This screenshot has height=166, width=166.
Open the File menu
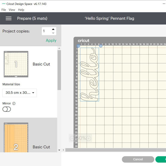[4, 10]
